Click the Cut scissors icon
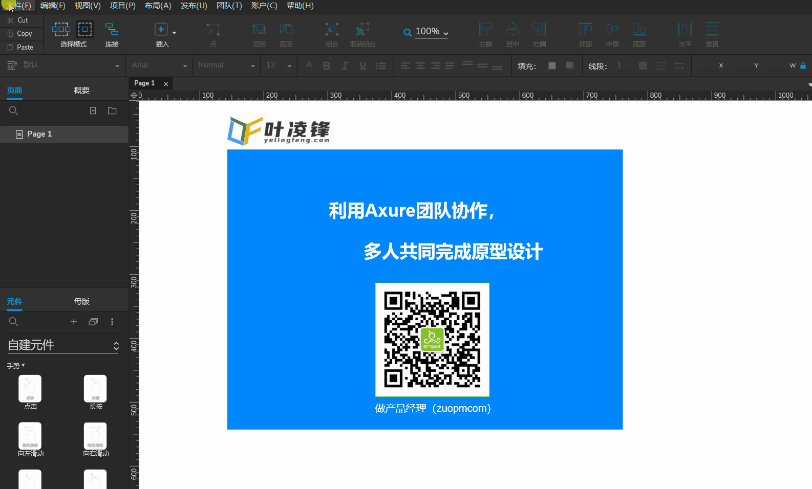Screen dimensions: 812x489 (10, 20)
